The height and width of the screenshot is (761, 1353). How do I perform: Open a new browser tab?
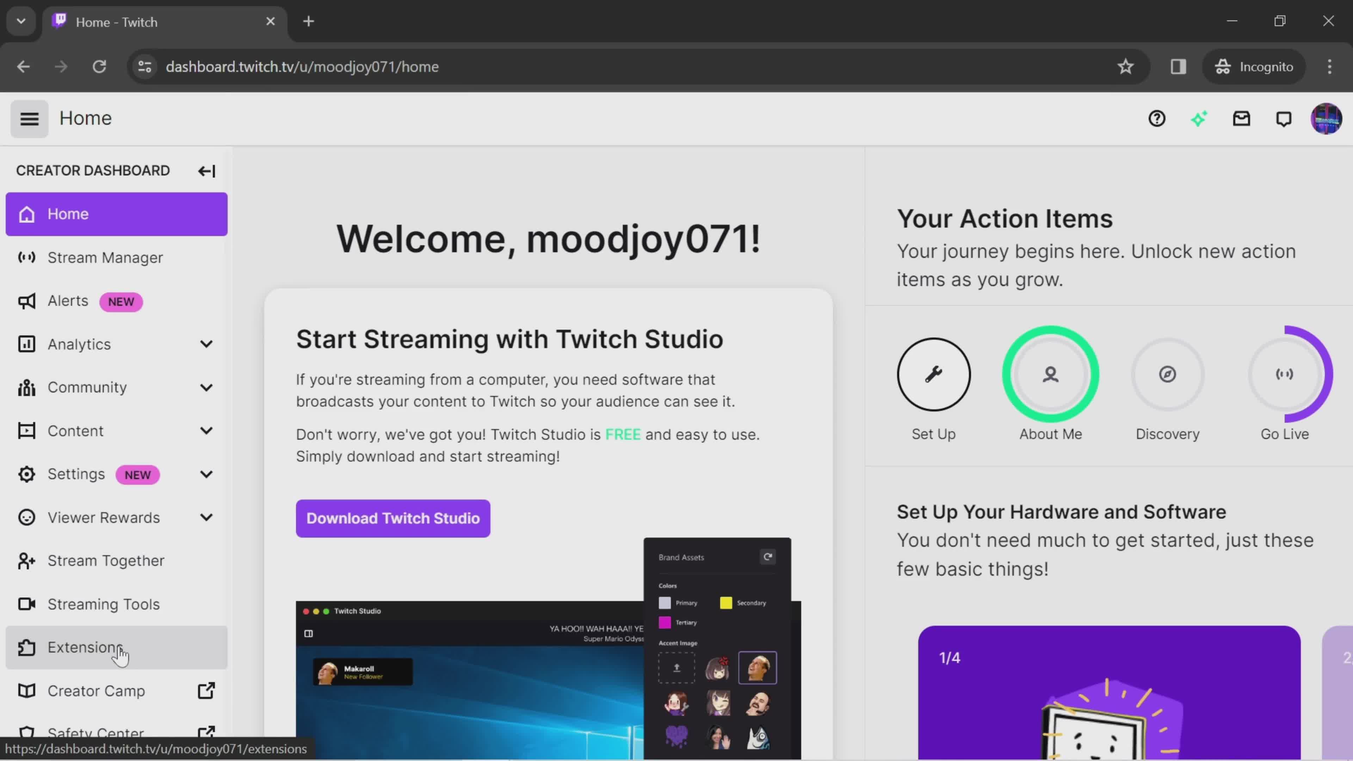(309, 21)
